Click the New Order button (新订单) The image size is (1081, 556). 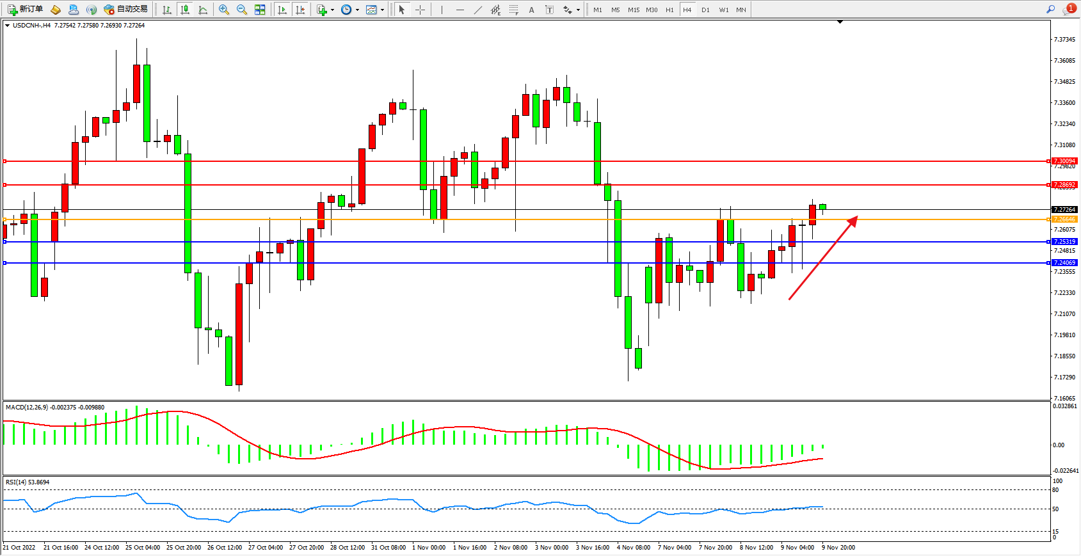(x=26, y=9)
